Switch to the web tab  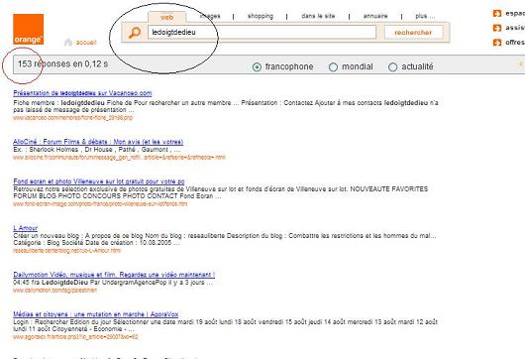coord(166,17)
